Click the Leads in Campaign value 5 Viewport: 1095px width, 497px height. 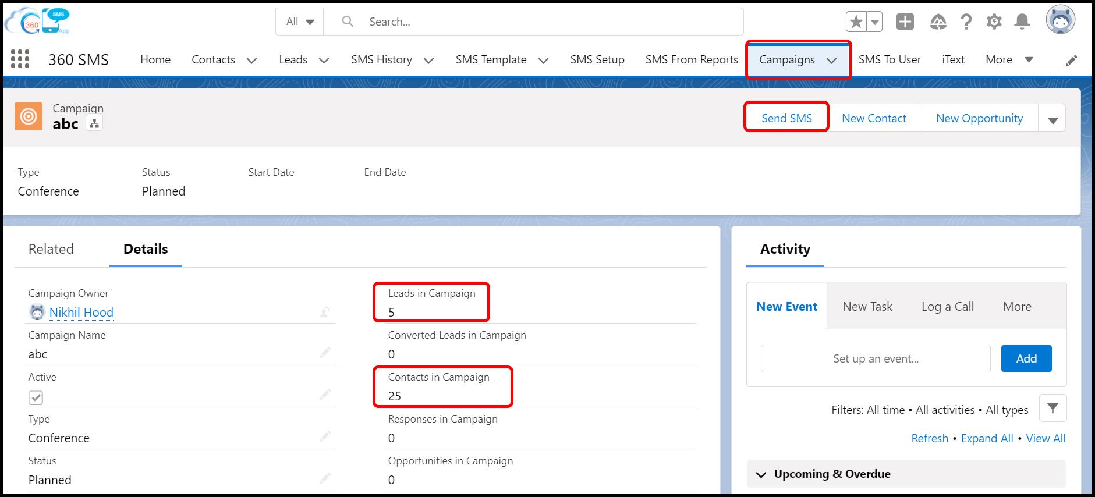pyautogui.click(x=391, y=313)
